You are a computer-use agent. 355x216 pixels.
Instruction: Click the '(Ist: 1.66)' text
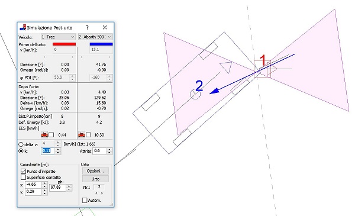(86, 144)
